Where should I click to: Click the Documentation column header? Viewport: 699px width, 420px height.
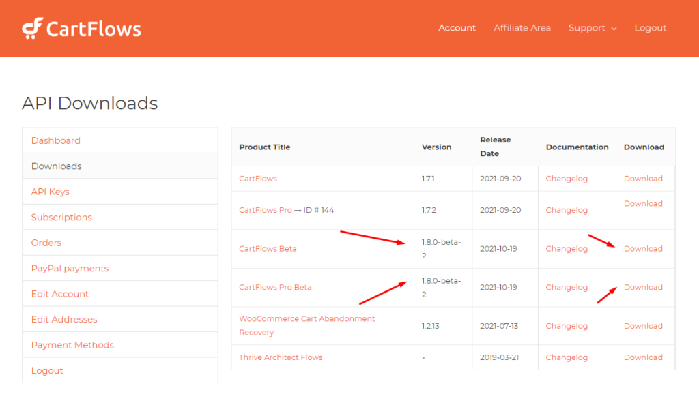point(577,147)
